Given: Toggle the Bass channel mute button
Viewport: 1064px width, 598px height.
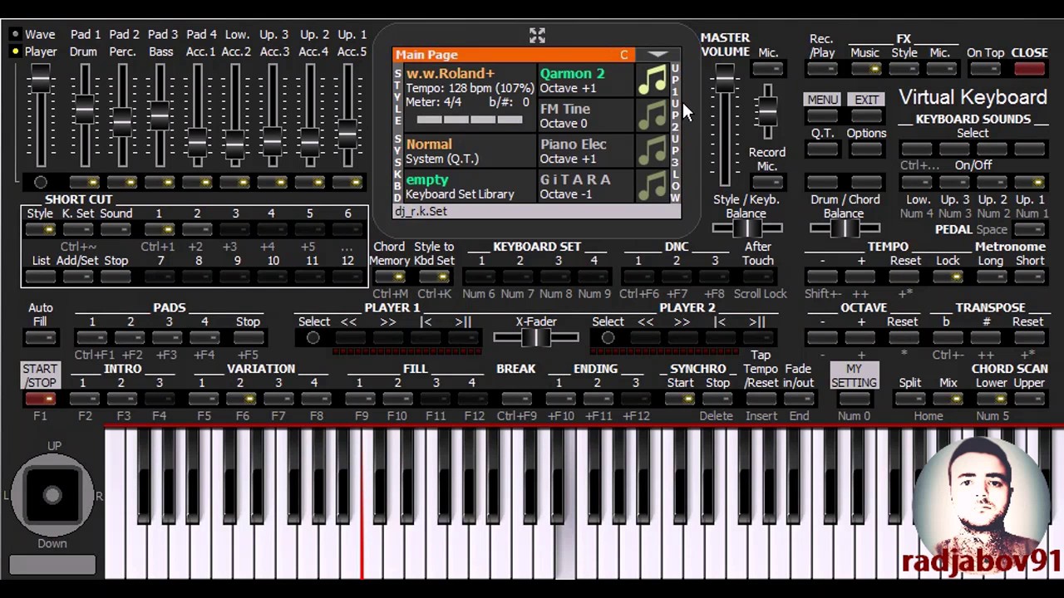Looking at the screenshot, I should pos(160,182).
